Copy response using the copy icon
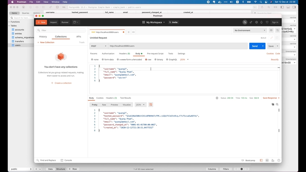 [x=273, y=104]
